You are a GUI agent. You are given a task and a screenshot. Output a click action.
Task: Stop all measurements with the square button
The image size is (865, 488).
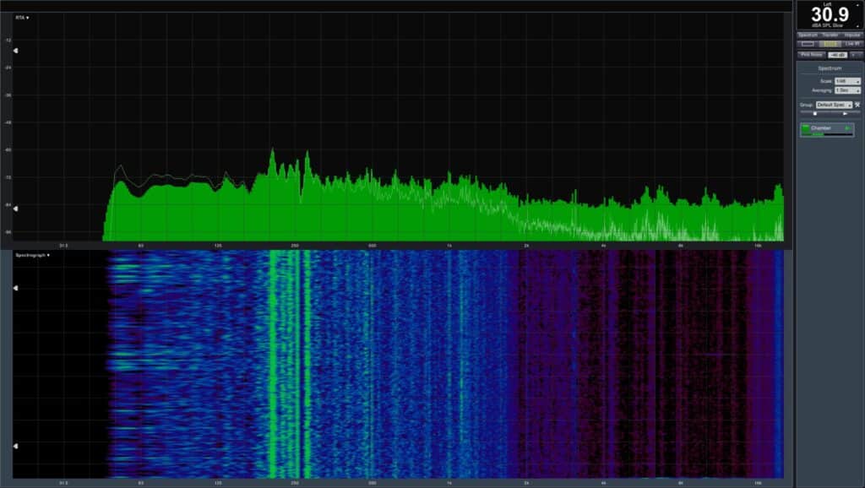815,114
